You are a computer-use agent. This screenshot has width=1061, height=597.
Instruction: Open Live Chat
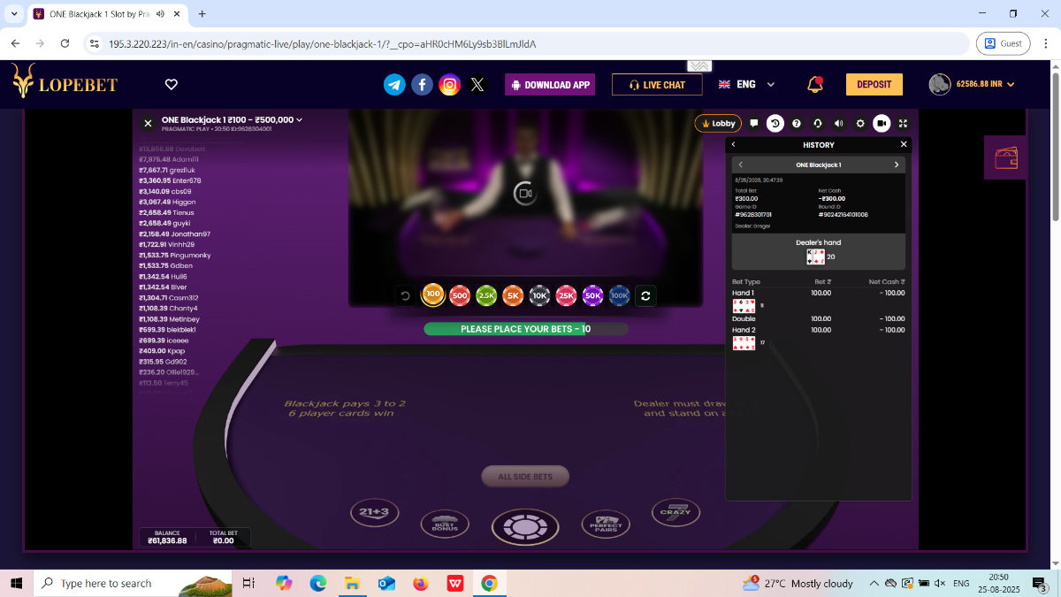point(657,85)
